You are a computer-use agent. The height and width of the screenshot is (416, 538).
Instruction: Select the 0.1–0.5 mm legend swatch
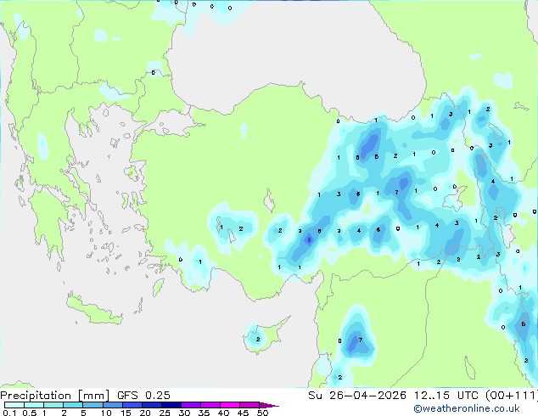click(x=14, y=405)
